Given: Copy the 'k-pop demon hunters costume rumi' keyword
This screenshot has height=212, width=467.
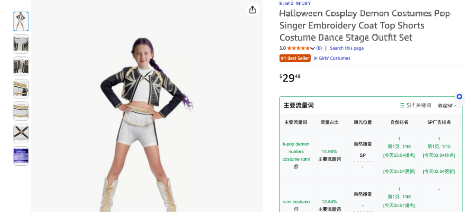Looking at the screenshot, I should (x=296, y=167).
